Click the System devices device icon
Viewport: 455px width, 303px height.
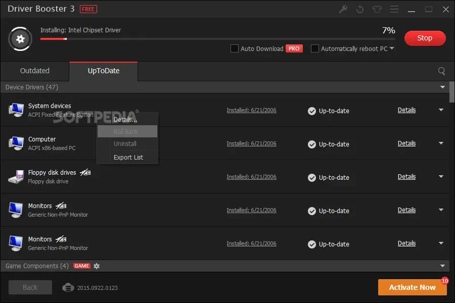[x=16, y=110]
